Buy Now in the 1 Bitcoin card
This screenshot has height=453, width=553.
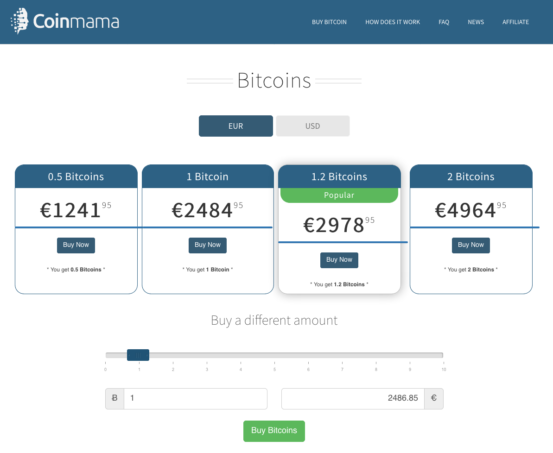[x=208, y=245]
